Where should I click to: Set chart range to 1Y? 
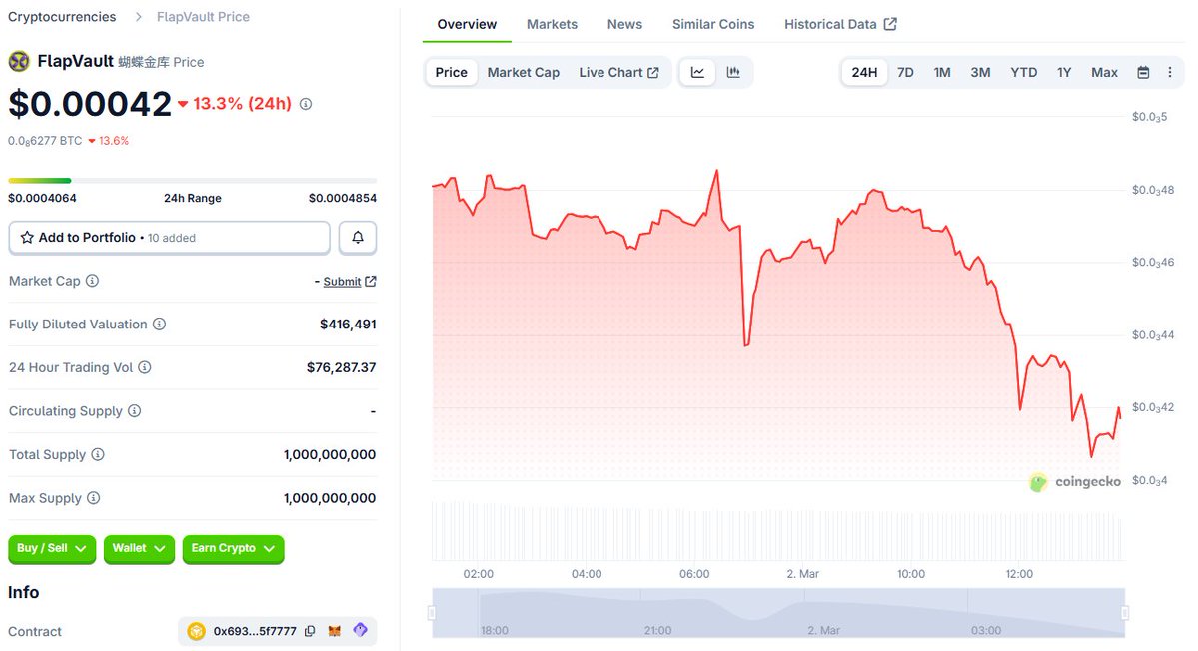click(x=1064, y=73)
